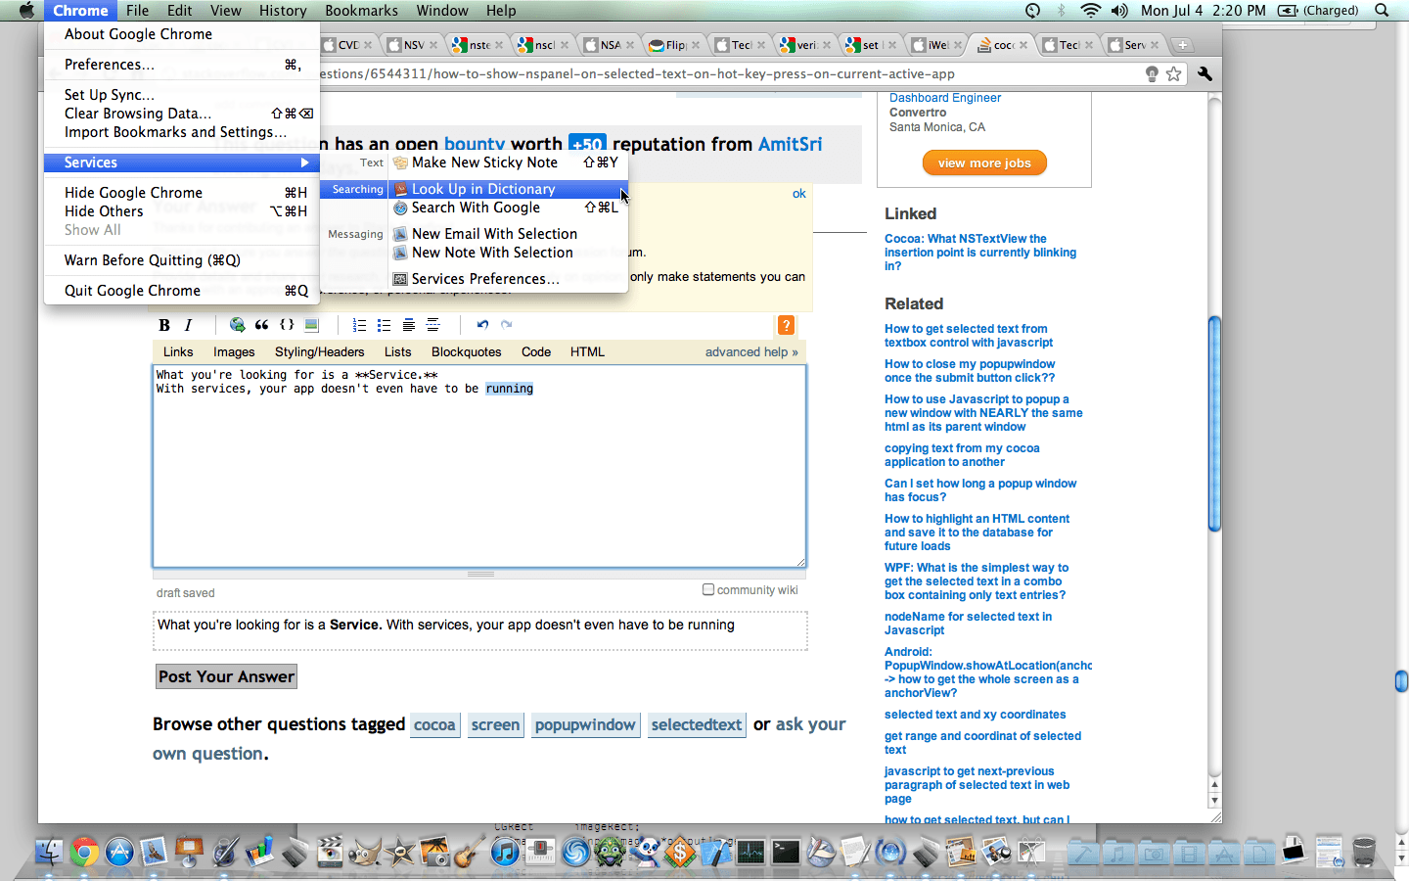Screen dimensions: 1409x881
Task: Create a numbered list
Action: point(359,325)
